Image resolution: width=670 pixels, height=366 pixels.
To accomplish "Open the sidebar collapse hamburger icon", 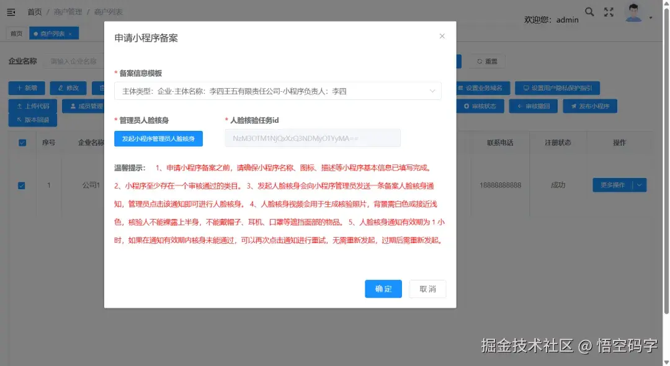I will coord(11,11).
